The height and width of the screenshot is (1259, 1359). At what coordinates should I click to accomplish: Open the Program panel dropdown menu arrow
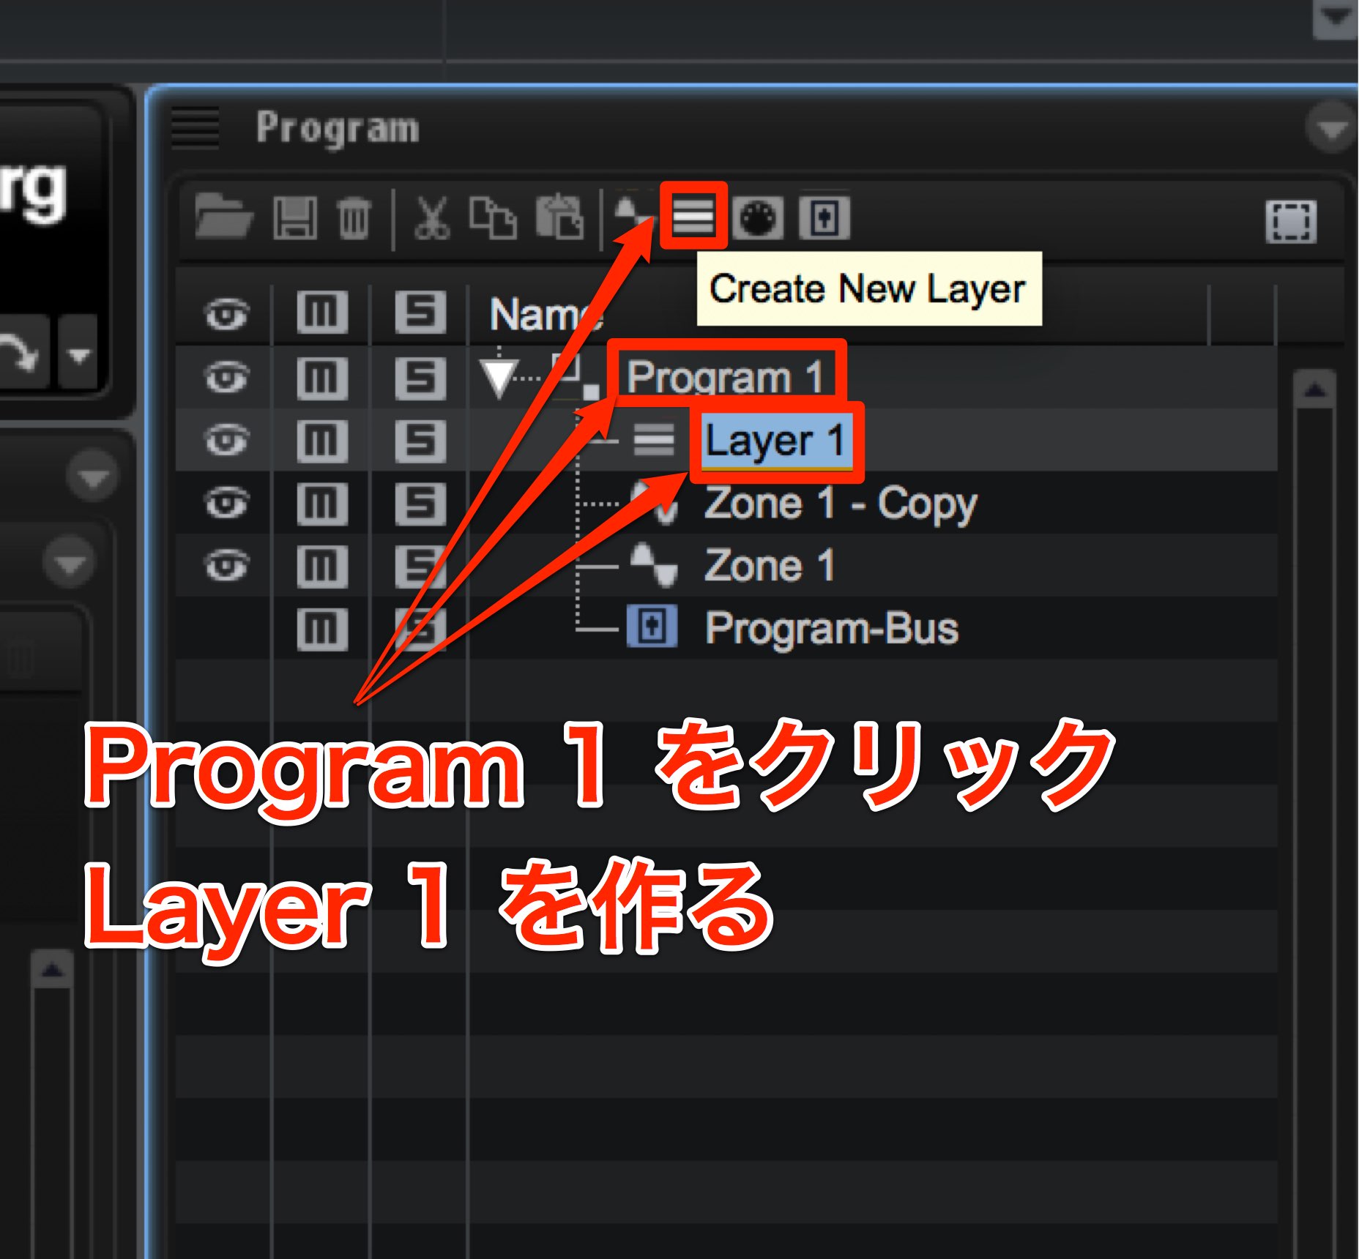coord(1330,130)
